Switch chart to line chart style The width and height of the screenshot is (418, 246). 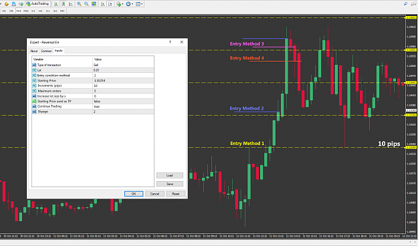(70, 4)
